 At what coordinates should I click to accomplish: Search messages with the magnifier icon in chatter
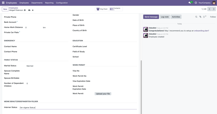(x=196, y=17)
